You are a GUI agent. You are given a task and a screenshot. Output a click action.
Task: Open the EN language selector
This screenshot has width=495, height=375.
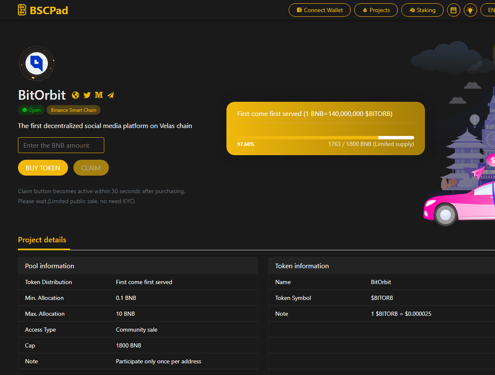pos(489,10)
